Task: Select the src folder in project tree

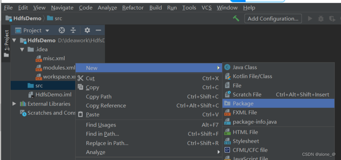Action: pos(43,86)
